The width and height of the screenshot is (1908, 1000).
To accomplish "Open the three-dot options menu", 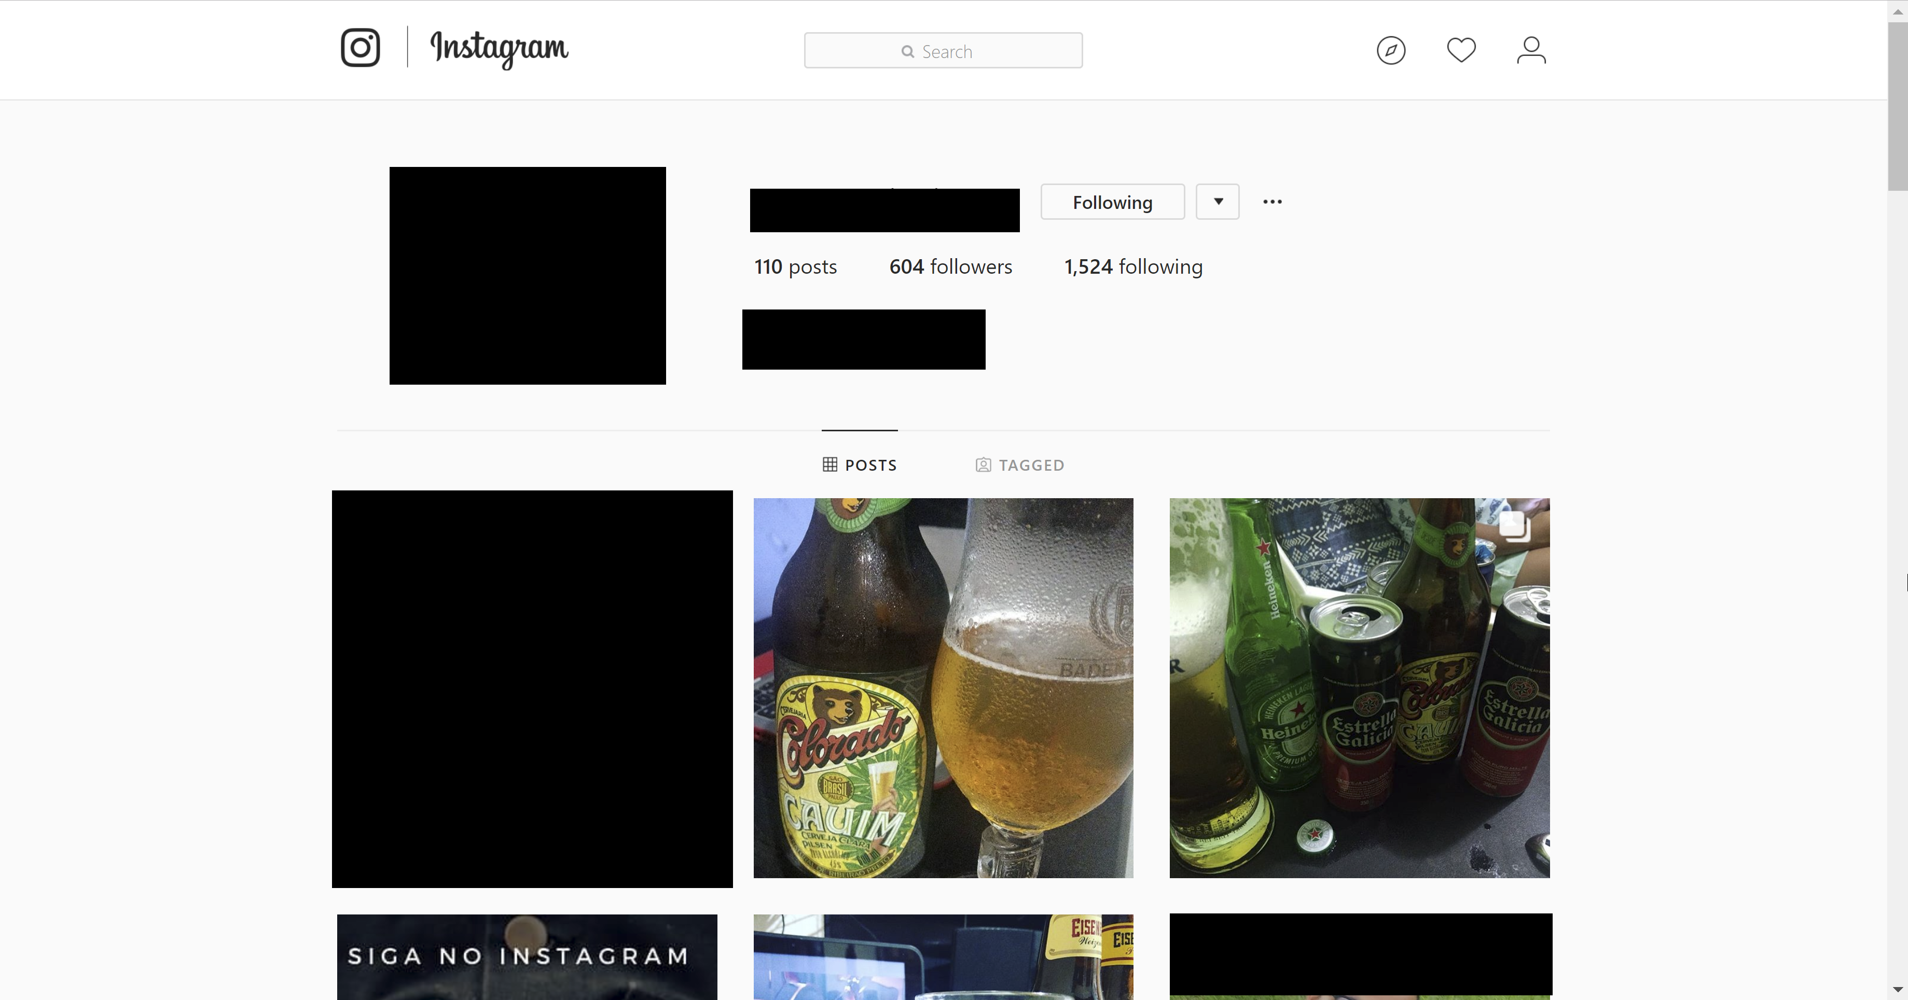I will [1273, 202].
